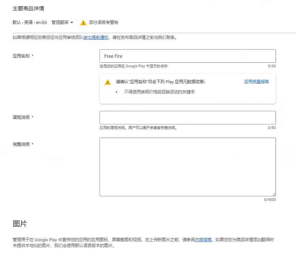Screen dimensions: 296x254
Task: Open the 内容指南 link
Action: [203, 240]
